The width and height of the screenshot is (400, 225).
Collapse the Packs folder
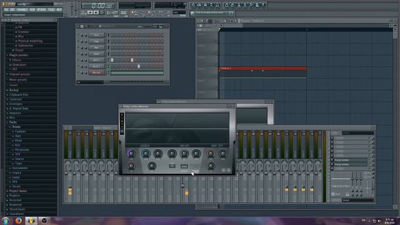click(x=12, y=122)
